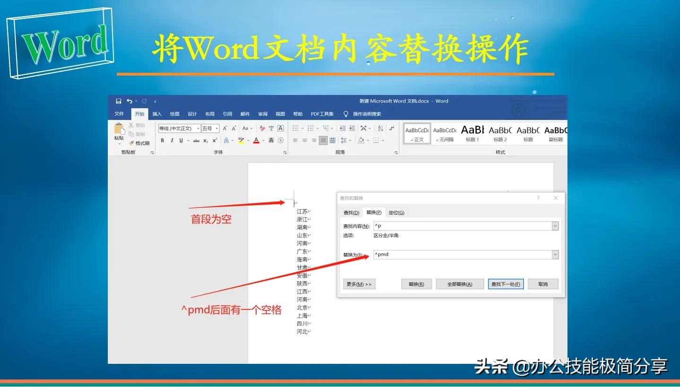Viewport: 680px width, 387px height.
Task: Click the Decrease Indent icon
Action: tap(342, 129)
